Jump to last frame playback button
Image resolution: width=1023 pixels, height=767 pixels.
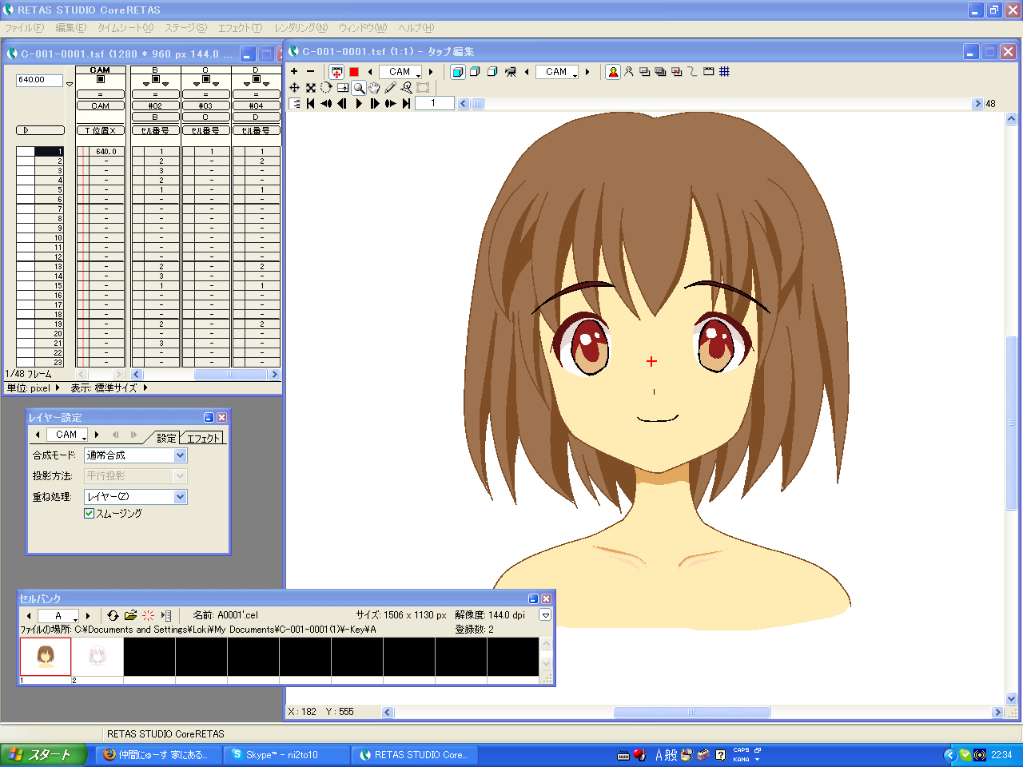pyautogui.click(x=406, y=103)
